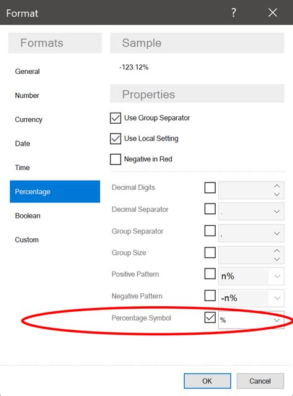Uncheck Use Local Setting checkbox
The image size is (293, 396).
(x=116, y=139)
